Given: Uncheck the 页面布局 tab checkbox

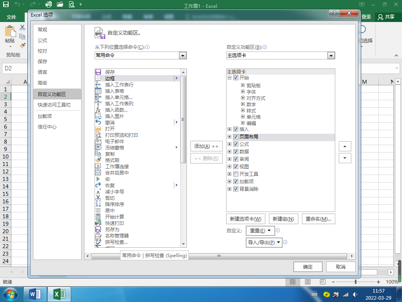Looking at the screenshot, I should tap(236, 137).
